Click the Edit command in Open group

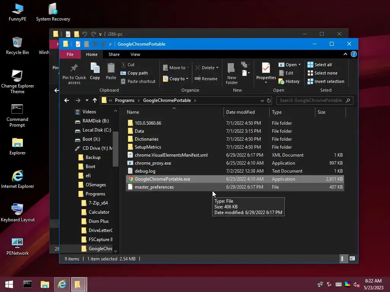(286, 73)
